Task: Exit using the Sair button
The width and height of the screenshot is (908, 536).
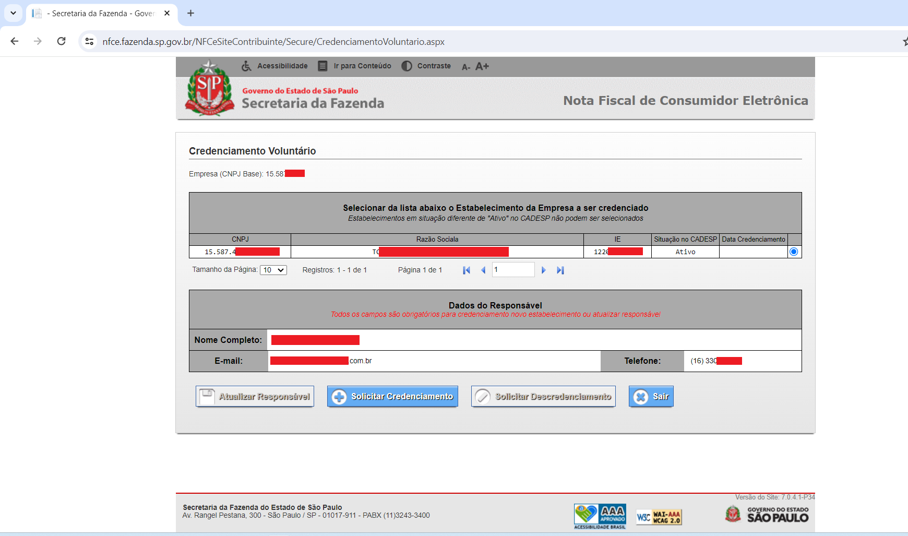Action: click(651, 397)
